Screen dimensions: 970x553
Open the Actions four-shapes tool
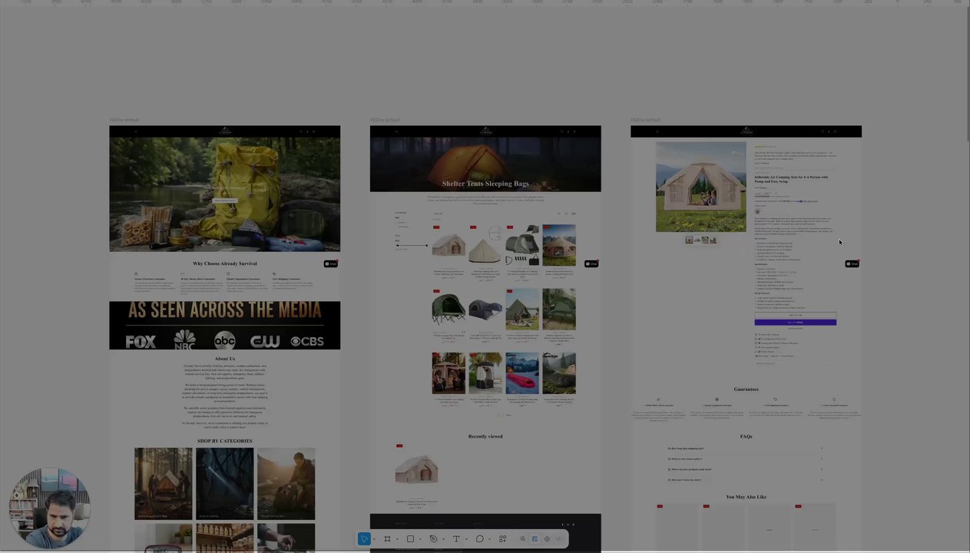click(502, 538)
